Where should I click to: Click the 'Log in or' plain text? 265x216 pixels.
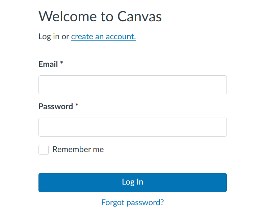pos(54,37)
